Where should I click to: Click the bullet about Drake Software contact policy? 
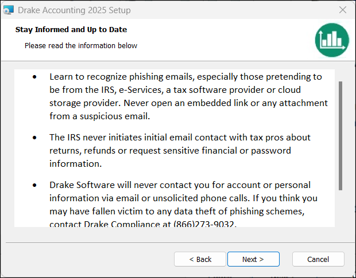pos(183,205)
